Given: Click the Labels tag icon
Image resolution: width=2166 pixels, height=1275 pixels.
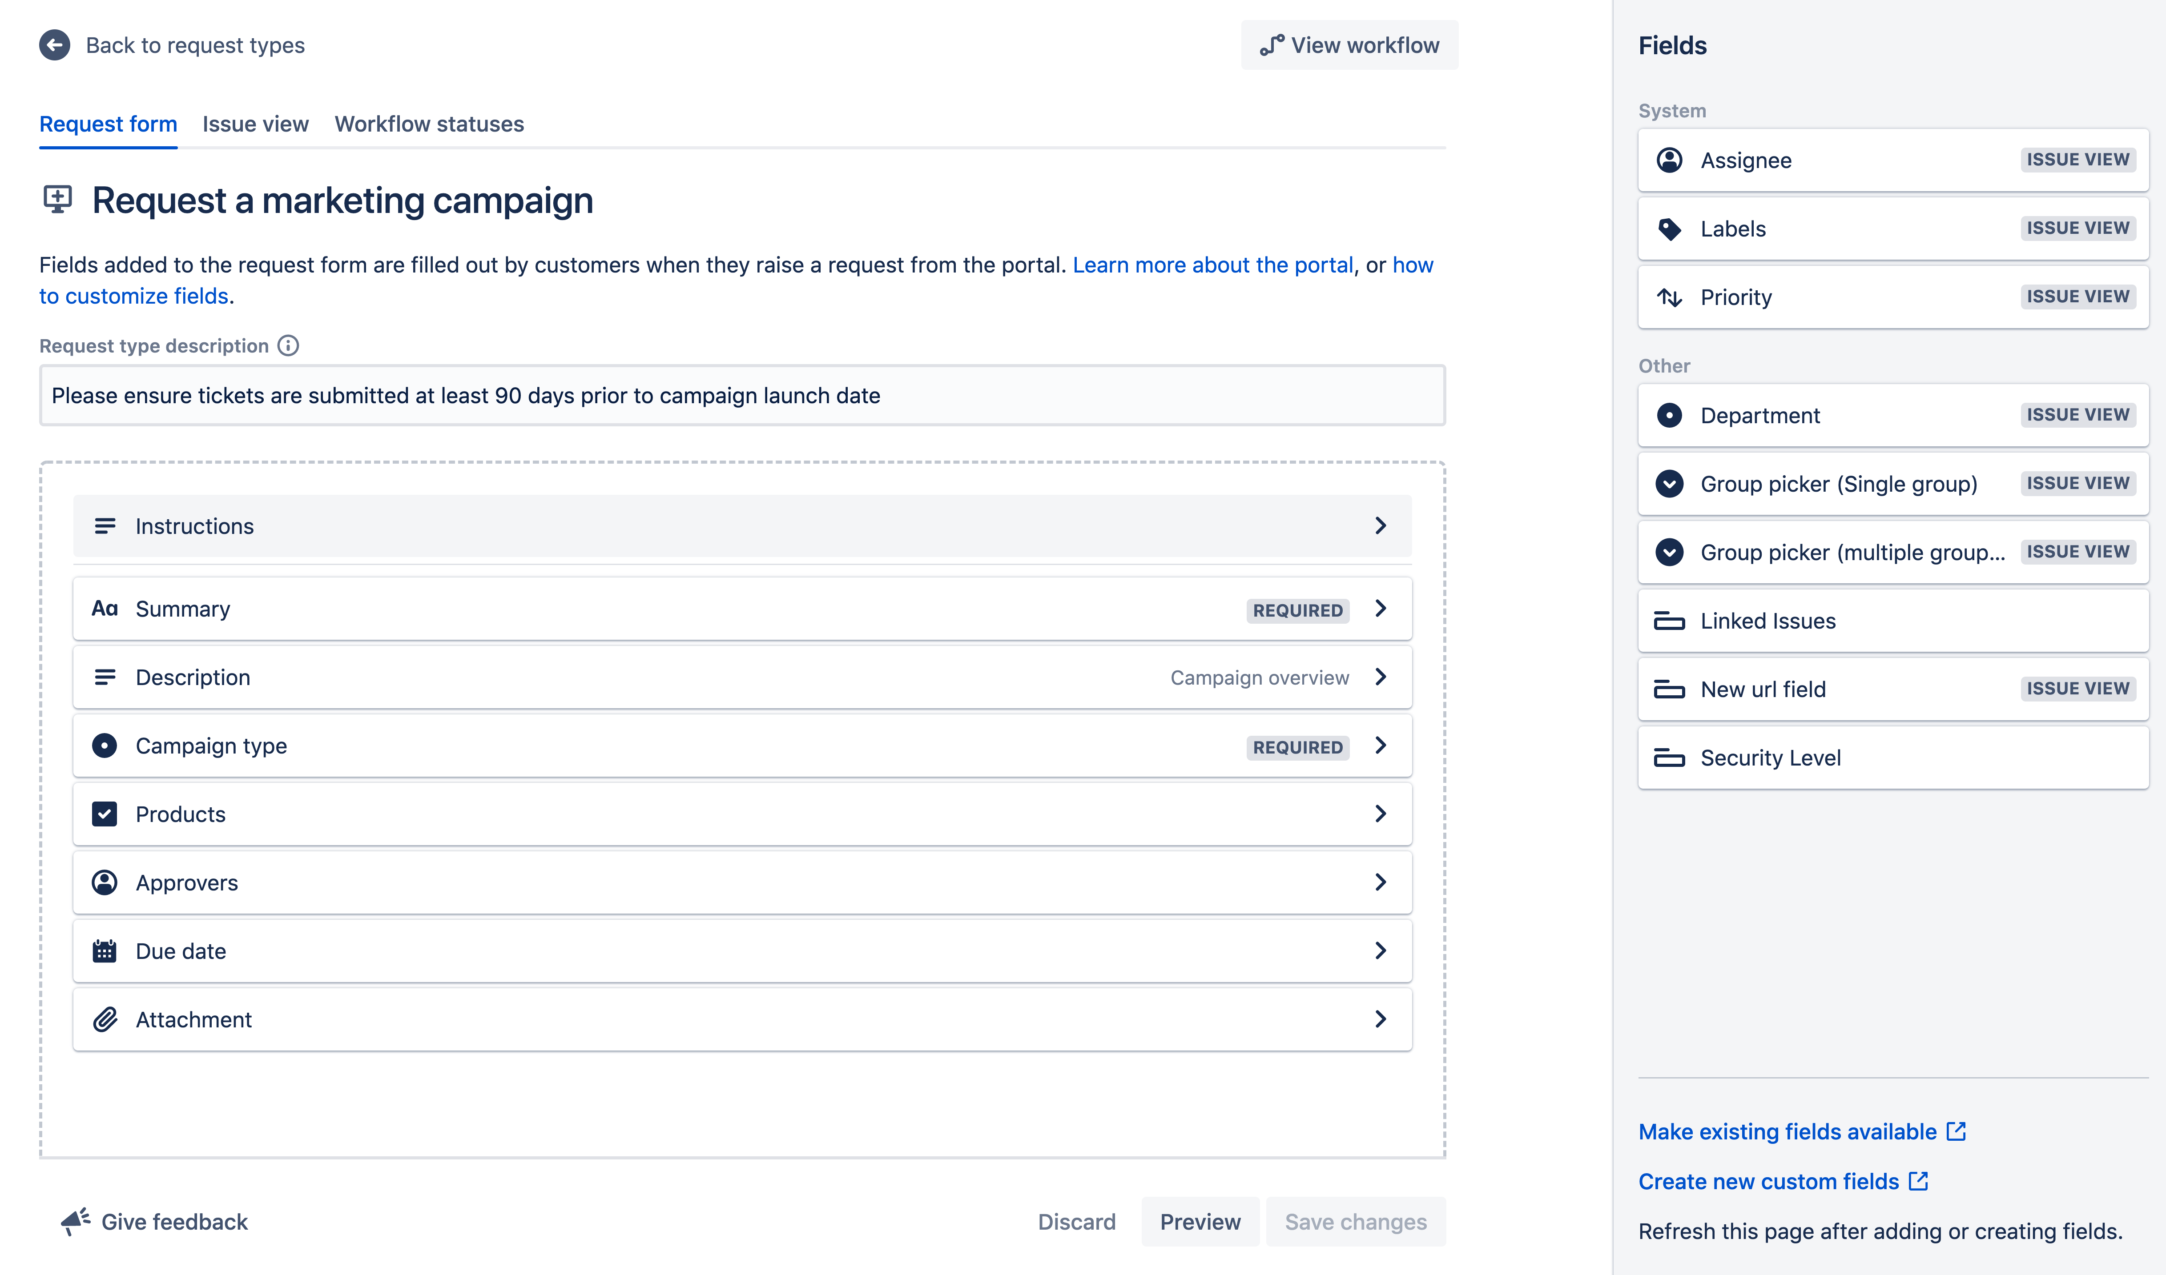Looking at the screenshot, I should [1669, 229].
